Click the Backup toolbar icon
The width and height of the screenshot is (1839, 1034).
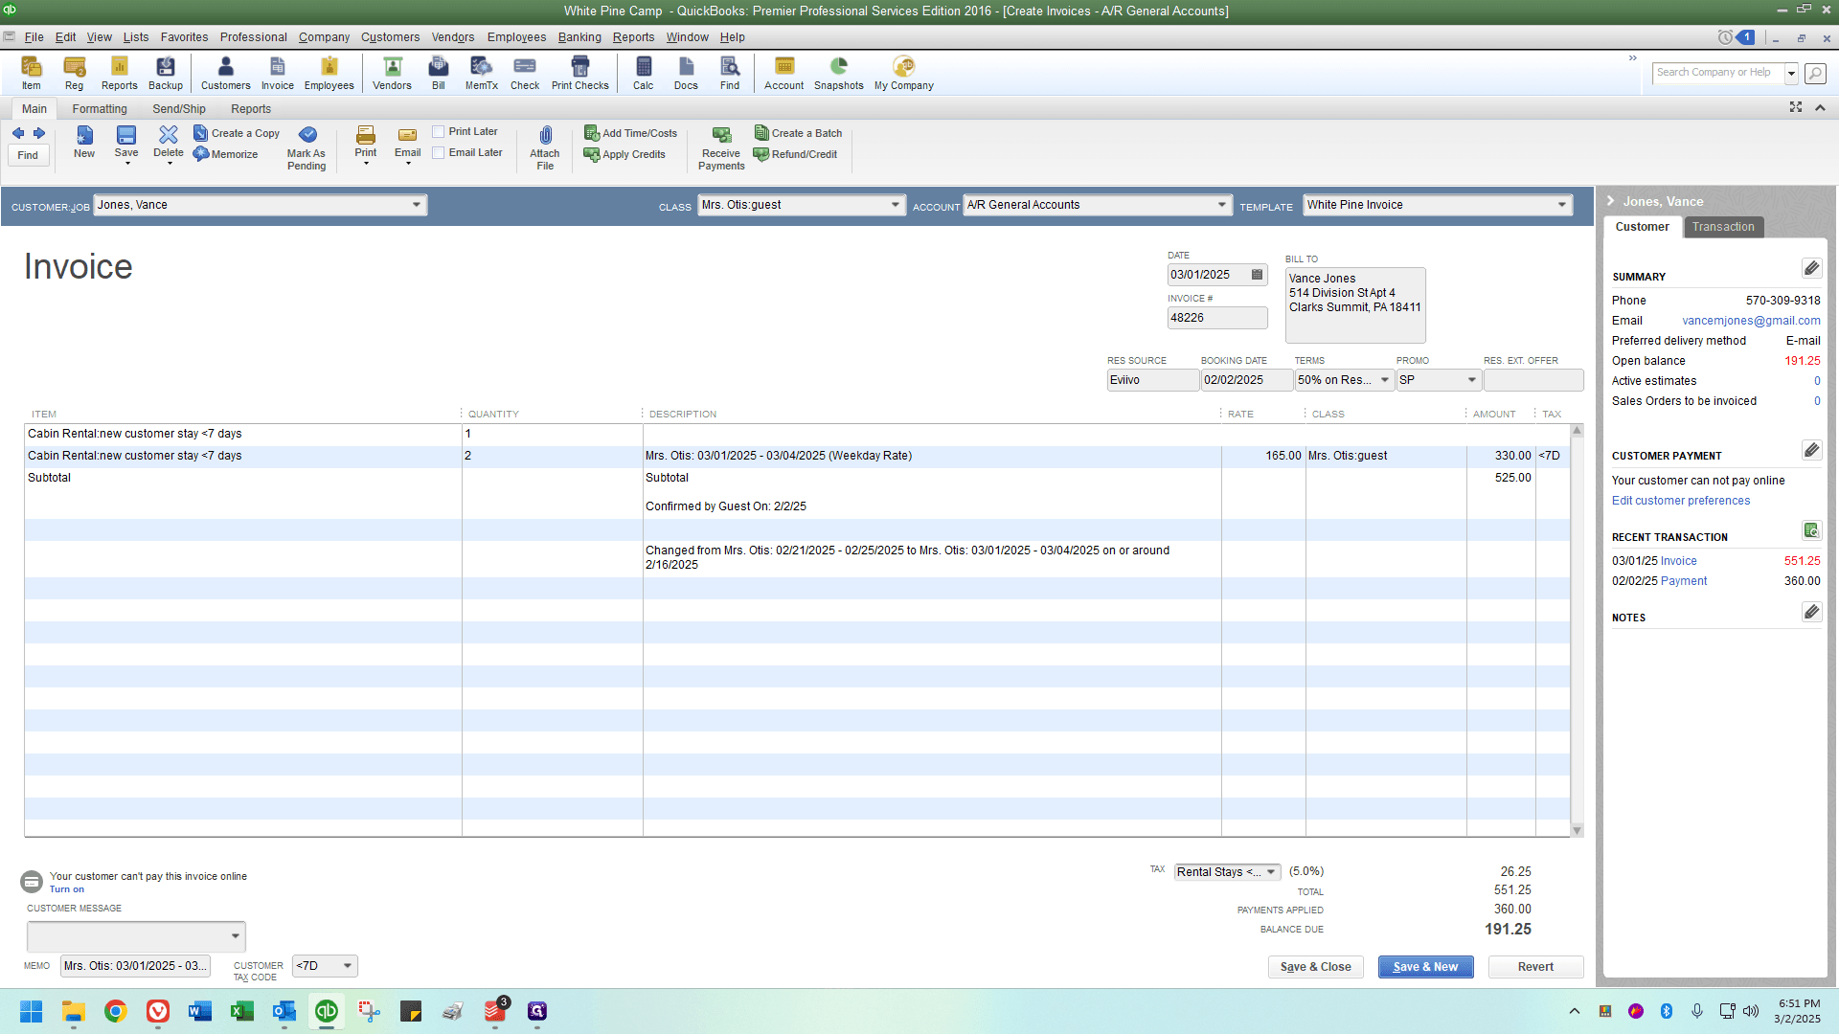pyautogui.click(x=165, y=73)
